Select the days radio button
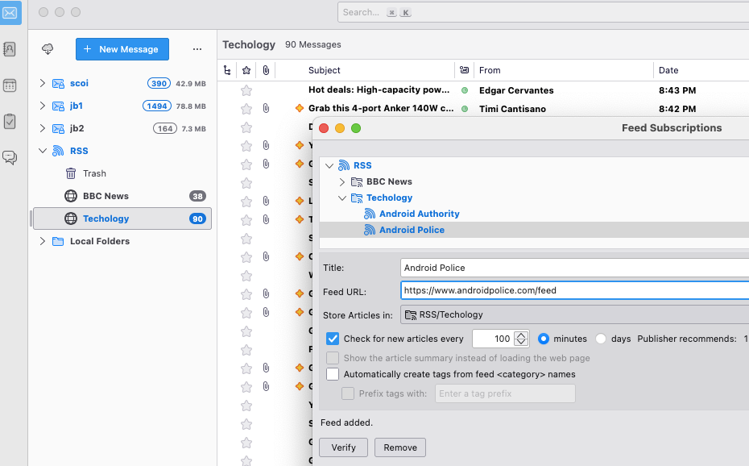 click(601, 339)
